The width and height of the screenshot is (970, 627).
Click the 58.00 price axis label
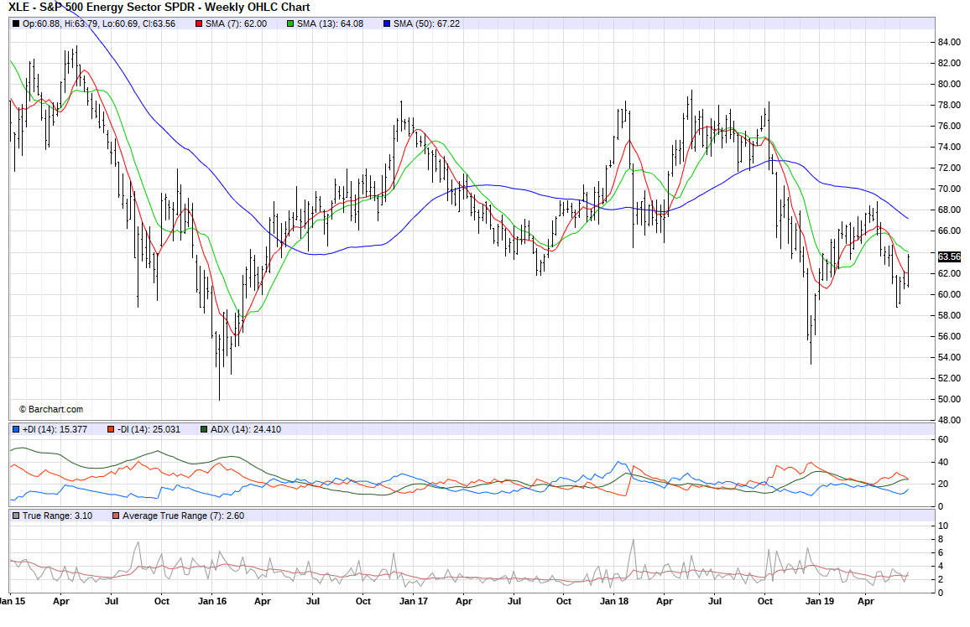(950, 316)
